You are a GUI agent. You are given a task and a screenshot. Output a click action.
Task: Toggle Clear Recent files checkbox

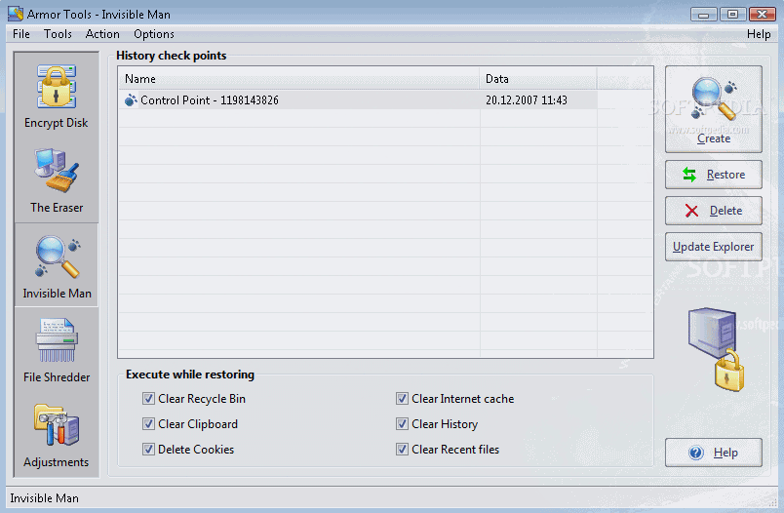(402, 449)
